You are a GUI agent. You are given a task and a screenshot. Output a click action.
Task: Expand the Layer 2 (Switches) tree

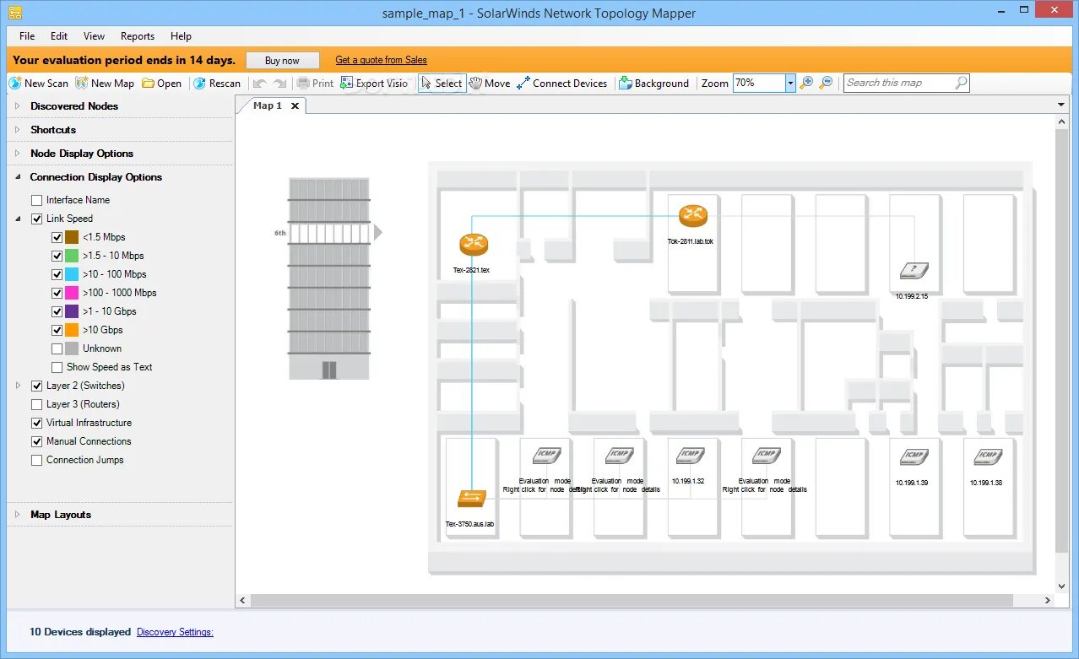(x=18, y=386)
